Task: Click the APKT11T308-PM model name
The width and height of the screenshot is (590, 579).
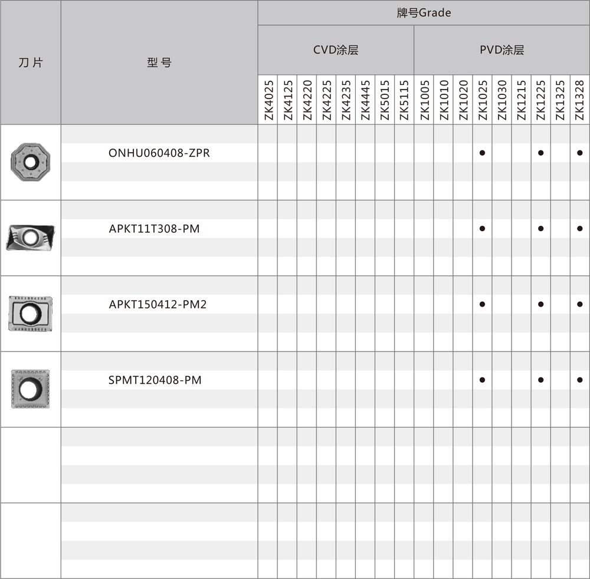Action: (154, 229)
